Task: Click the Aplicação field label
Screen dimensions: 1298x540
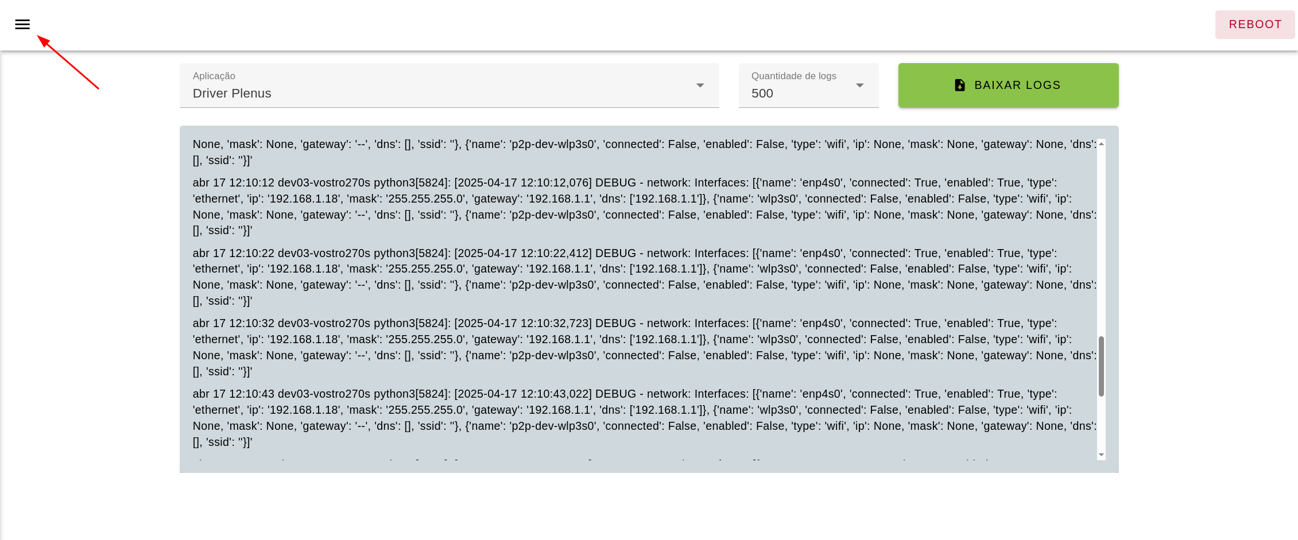Action: tap(214, 76)
